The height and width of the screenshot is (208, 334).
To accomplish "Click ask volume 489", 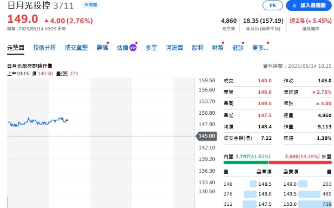I will 327,194.
